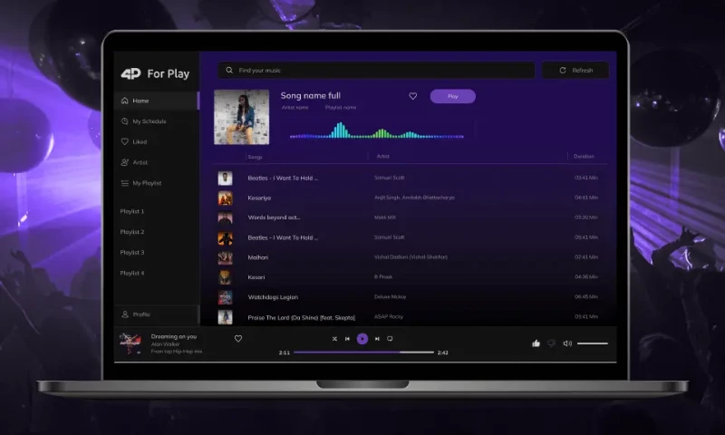
Task: Like 'Dreaming on you' with the heart icon
Action: (238, 339)
